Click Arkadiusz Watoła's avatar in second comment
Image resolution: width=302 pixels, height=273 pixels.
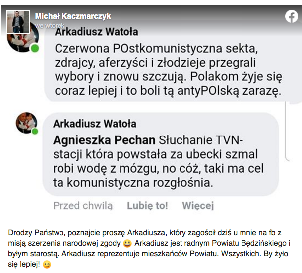click(x=27, y=123)
